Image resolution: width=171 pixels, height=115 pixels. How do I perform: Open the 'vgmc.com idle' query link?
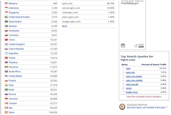pos(132,84)
